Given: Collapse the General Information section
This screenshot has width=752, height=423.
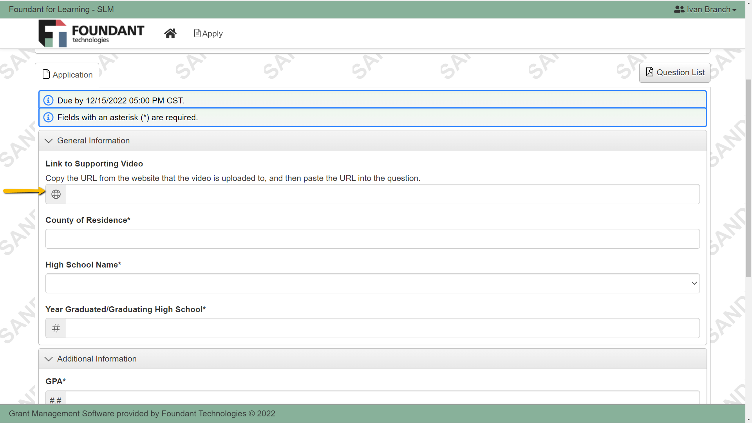Looking at the screenshot, I should (48, 141).
